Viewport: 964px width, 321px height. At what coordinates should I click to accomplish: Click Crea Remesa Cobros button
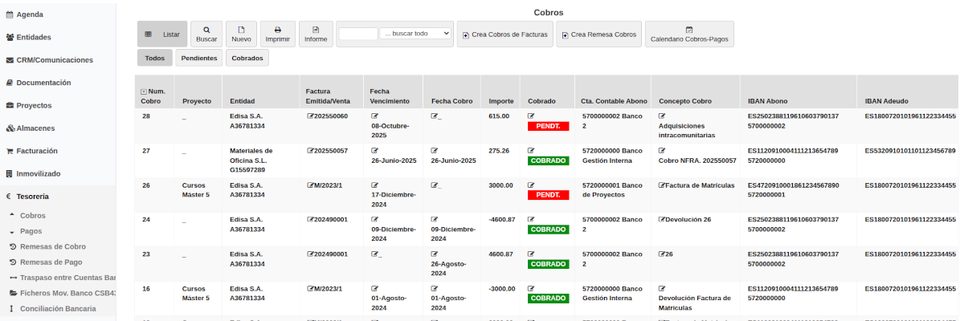click(x=598, y=35)
